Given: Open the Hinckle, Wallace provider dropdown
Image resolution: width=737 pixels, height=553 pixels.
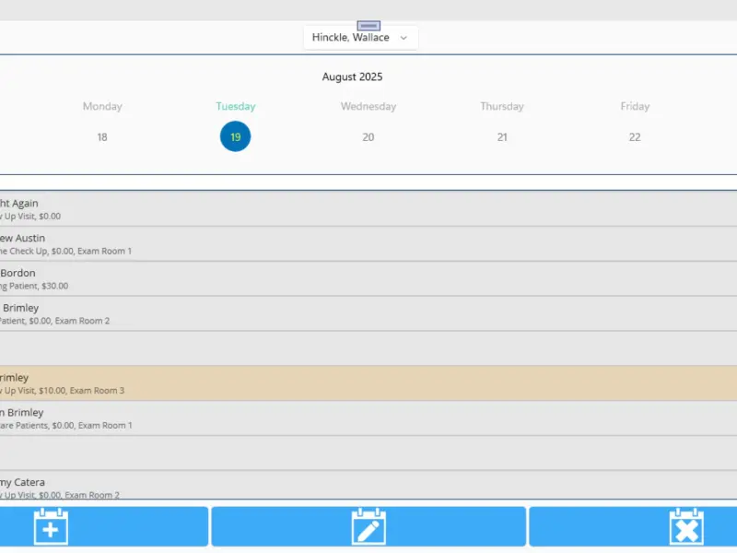Looking at the screenshot, I should pyautogui.click(x=360, y=38).
